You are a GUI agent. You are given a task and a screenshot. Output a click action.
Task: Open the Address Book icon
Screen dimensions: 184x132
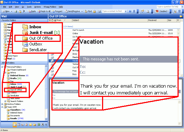(x=100, y=11)
